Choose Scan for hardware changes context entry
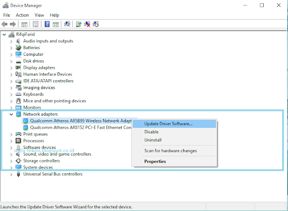This screenshot has width=288, height=211. pos(174,151)
